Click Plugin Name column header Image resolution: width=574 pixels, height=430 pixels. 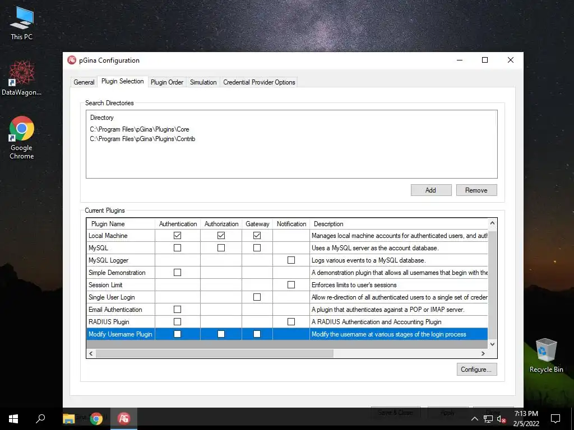pos(121,224)
